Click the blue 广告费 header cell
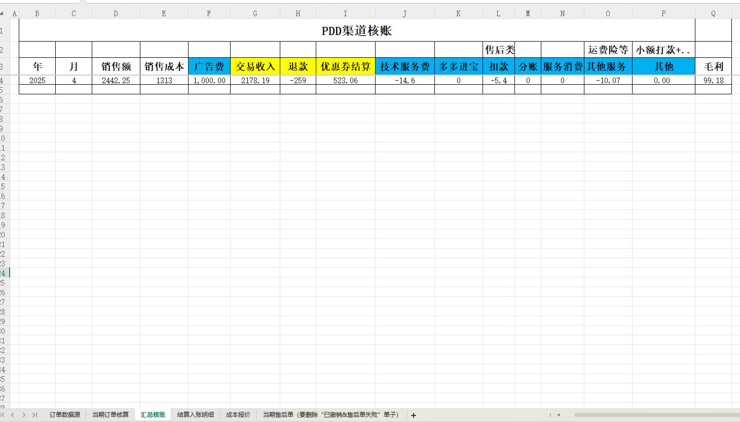This screenshot has width=740, height=422. pos(209,66)
